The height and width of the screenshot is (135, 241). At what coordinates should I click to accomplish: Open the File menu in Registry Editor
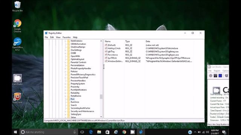pyautogui.click(x=46, y=37)
